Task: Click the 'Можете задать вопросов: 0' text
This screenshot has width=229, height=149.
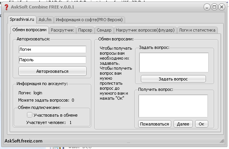Action: click(x=46, y=100)
